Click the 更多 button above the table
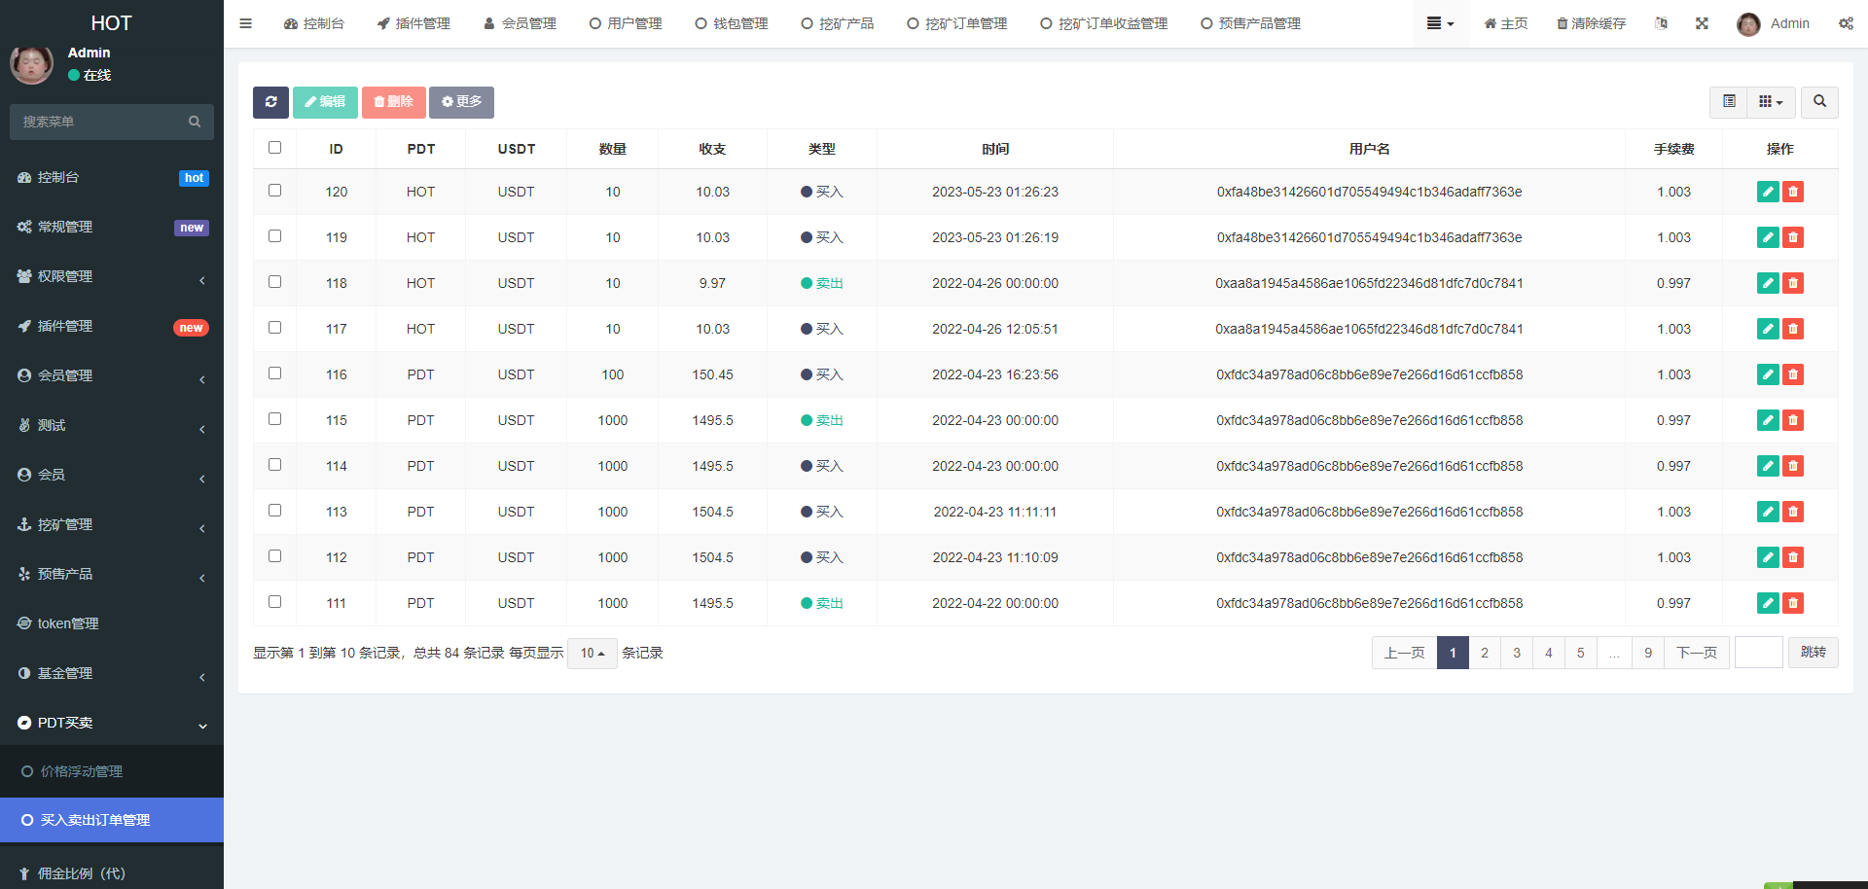1868x889 pixels. (461, 102)
